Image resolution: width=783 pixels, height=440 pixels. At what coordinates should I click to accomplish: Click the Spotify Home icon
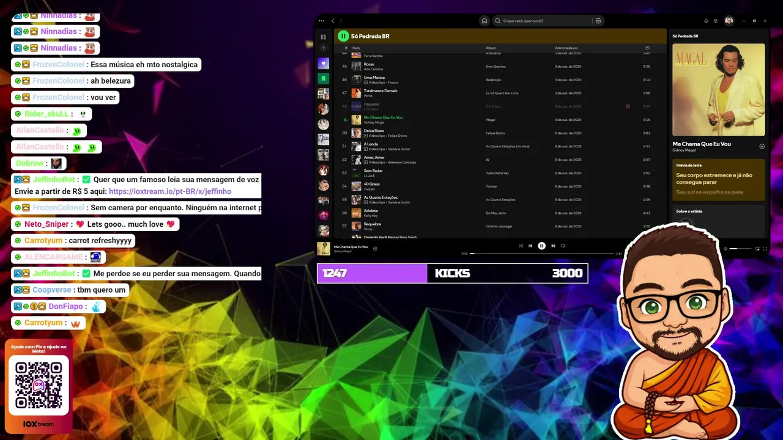point(484,21)
